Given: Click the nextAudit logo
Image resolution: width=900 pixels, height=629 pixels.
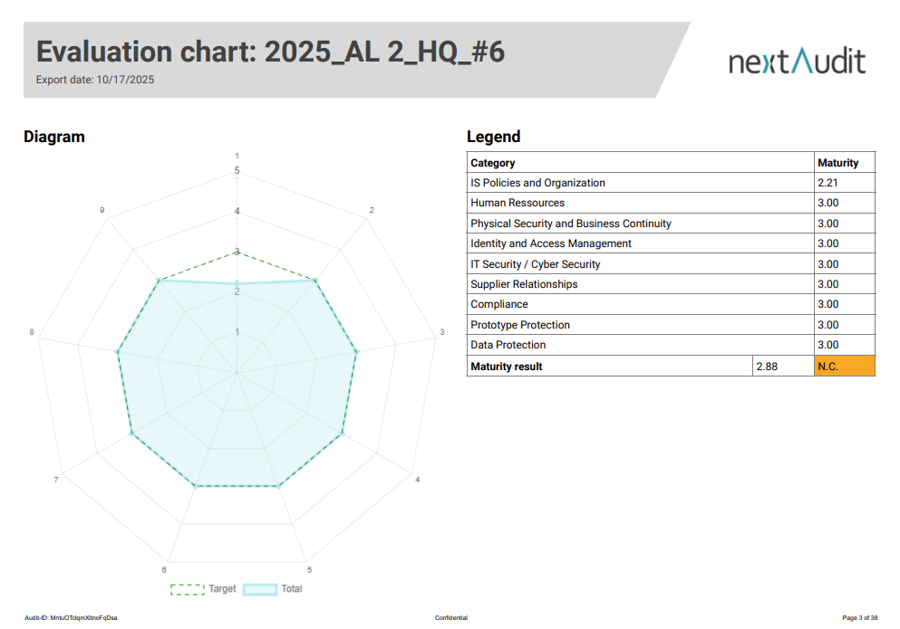Looking at the screenshot, I should (797, 62).
